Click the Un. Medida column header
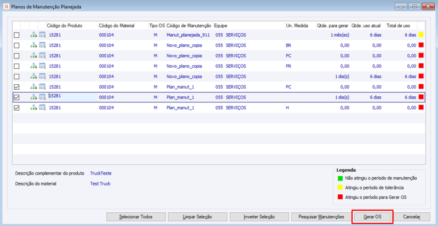Screen dimensions: 438x226 click(x=300, y=26)
